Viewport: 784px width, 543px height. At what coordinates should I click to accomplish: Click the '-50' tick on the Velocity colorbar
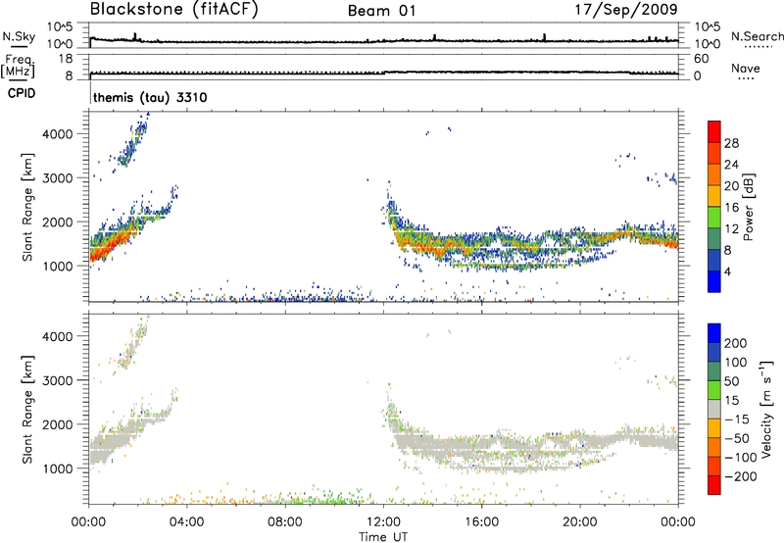[x=737, y=438]
